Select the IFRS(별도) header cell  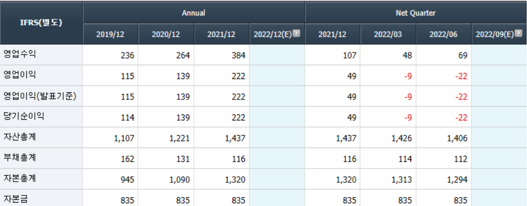click(x=42, y=23)
